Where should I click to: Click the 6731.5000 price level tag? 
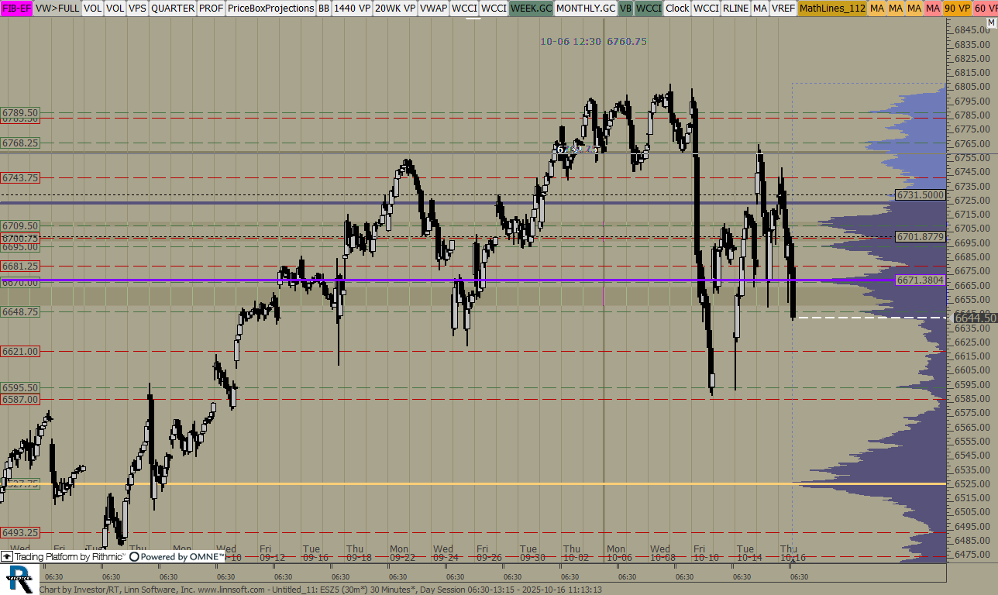tap(921, 195)
